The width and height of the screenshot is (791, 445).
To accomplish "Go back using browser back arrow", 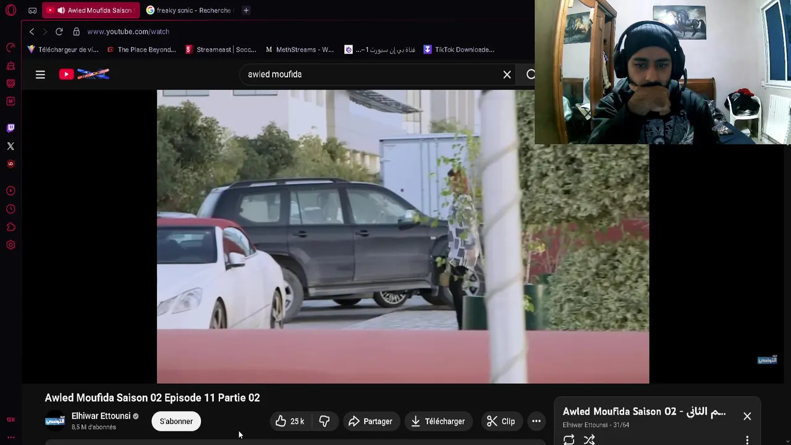I will (x=32, y=32).
